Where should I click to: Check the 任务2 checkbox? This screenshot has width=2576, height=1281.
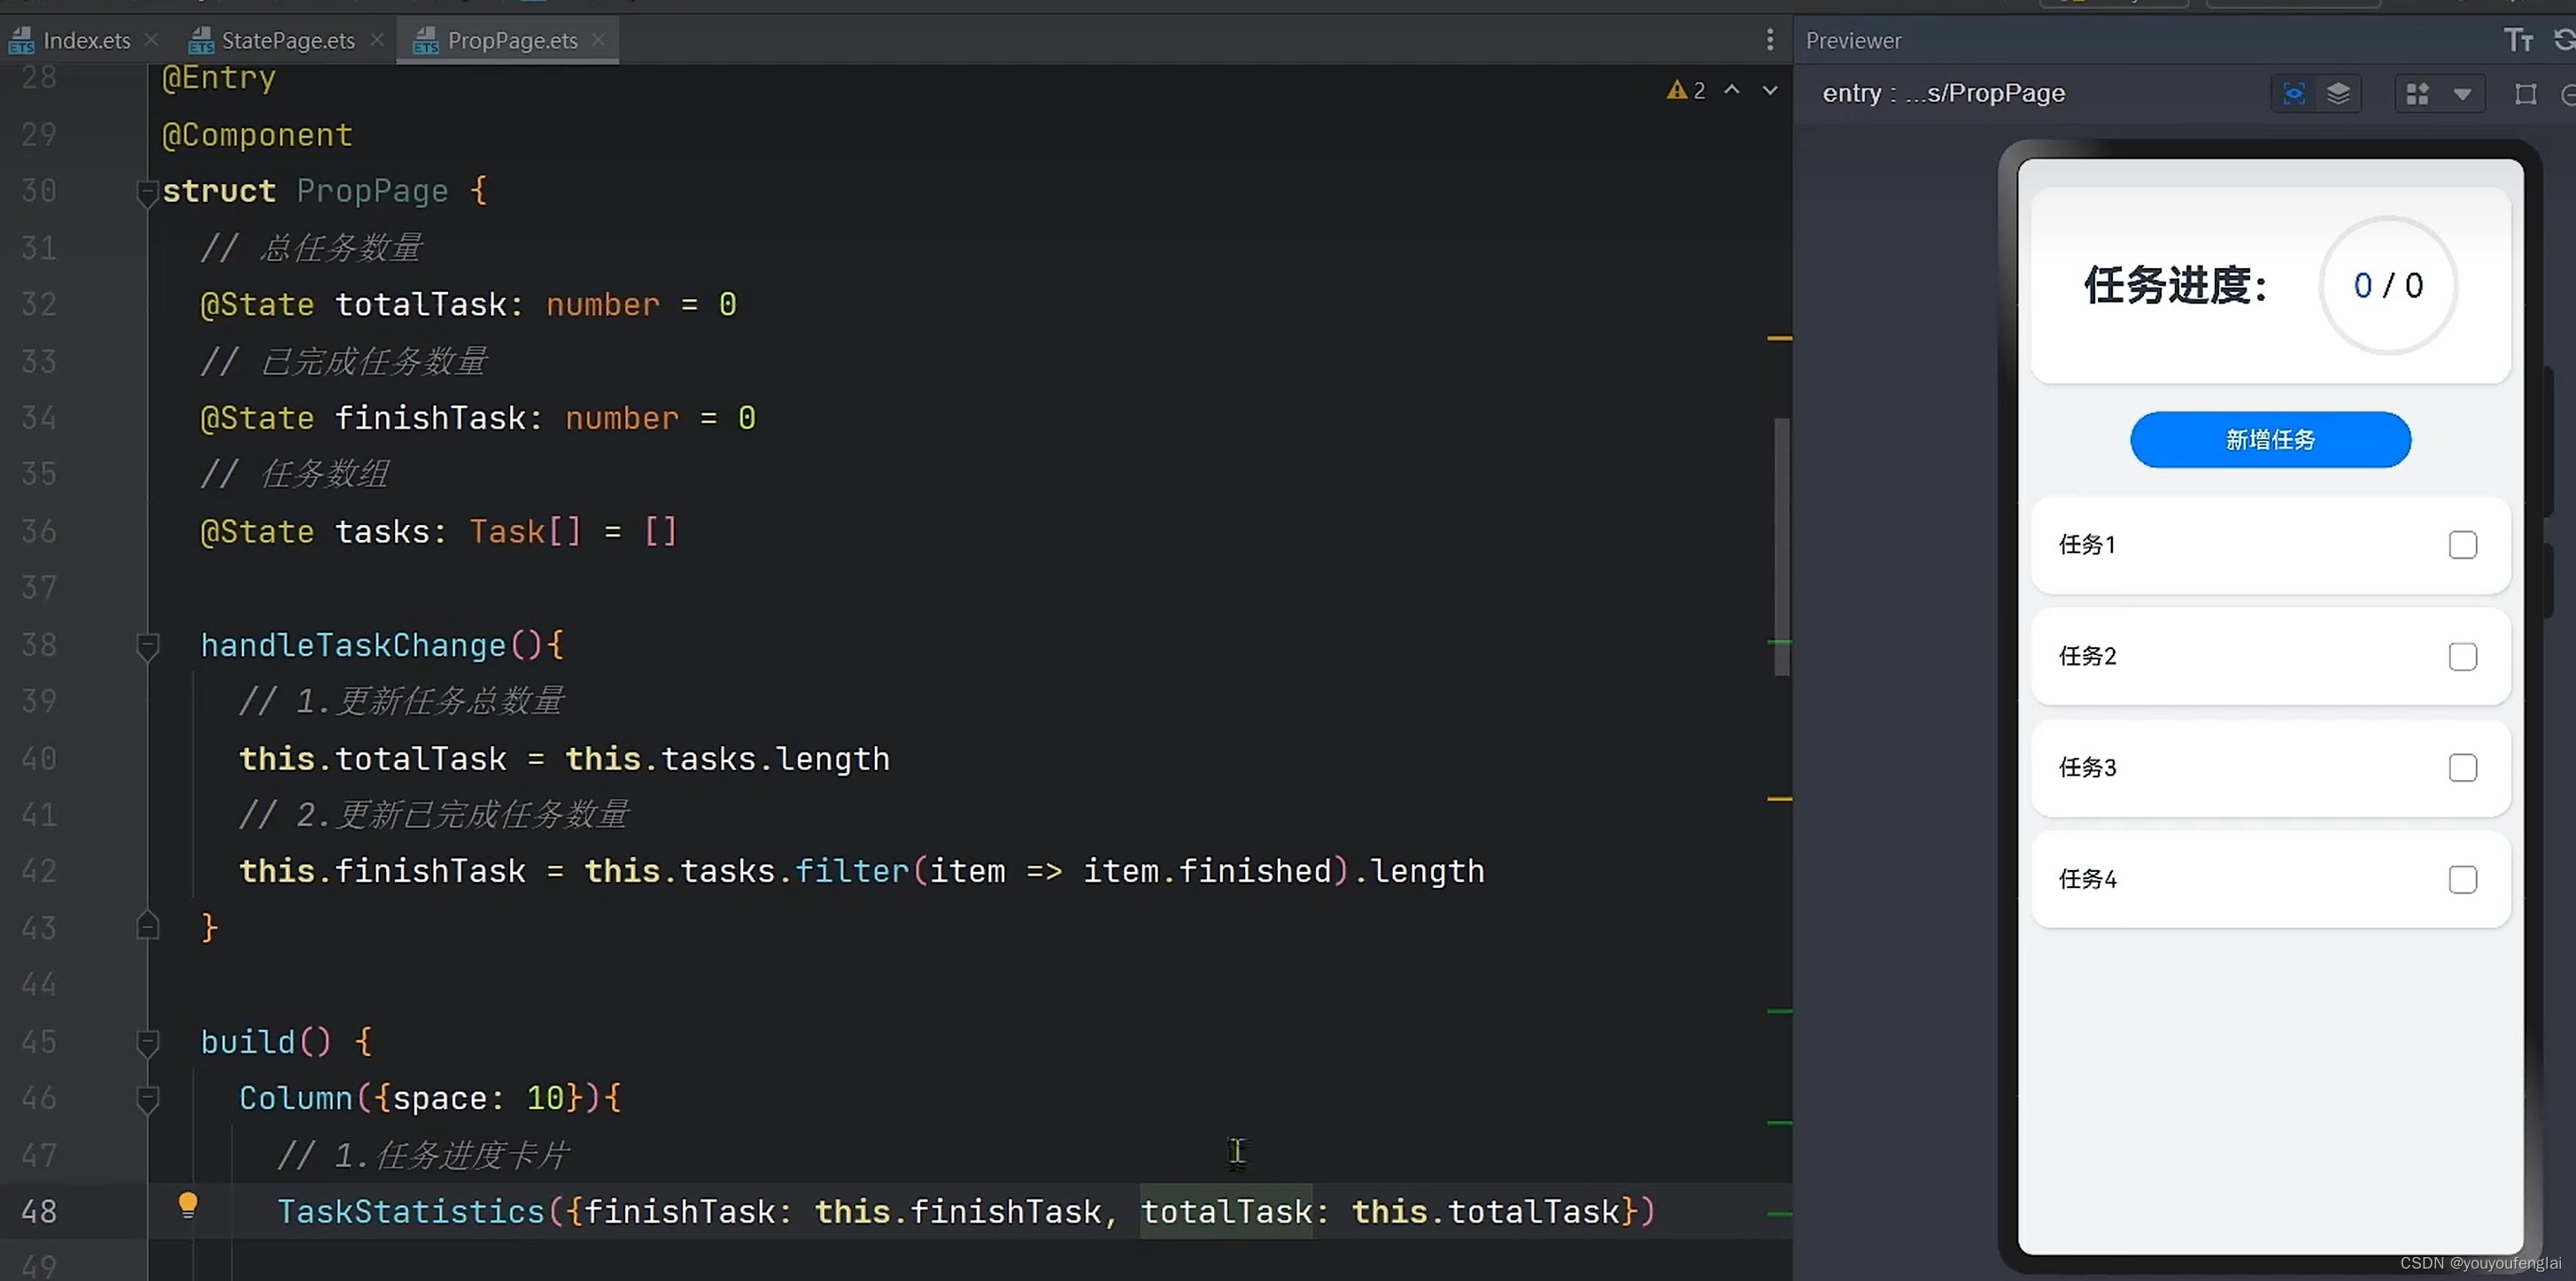(x=2462, y=656)
